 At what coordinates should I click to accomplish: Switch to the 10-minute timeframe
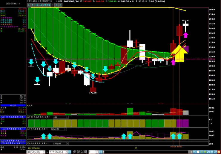37,5
